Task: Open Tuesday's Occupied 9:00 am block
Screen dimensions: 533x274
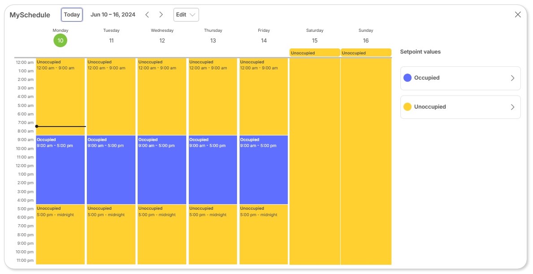Action: 111,170
